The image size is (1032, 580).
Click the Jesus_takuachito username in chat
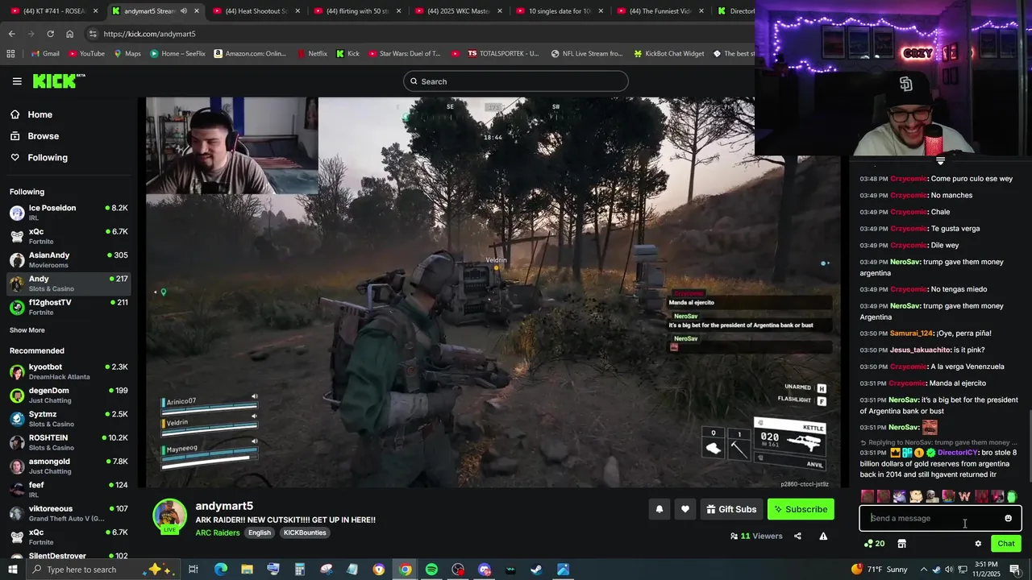920,350
